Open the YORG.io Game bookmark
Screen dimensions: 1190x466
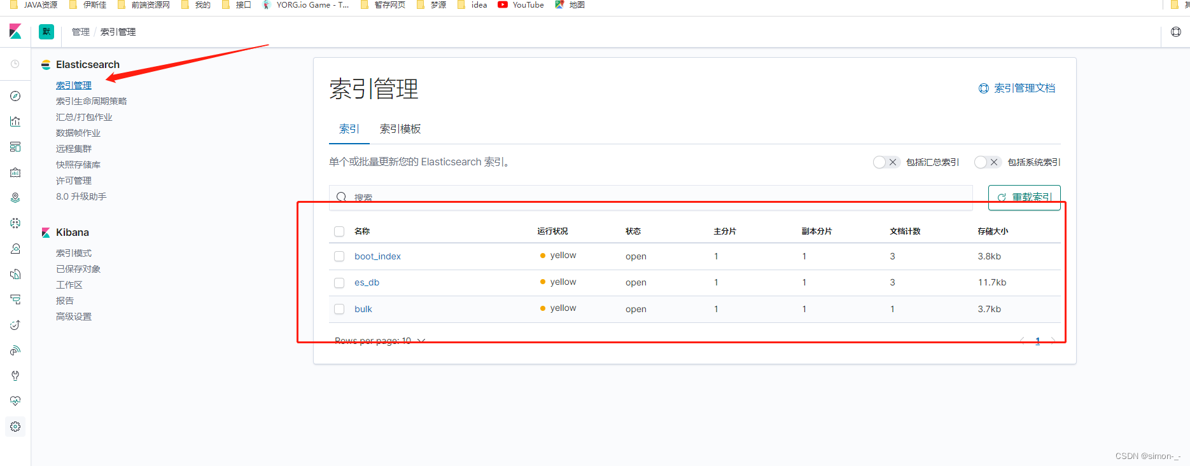pyautogui.click(x=305, y=4)
